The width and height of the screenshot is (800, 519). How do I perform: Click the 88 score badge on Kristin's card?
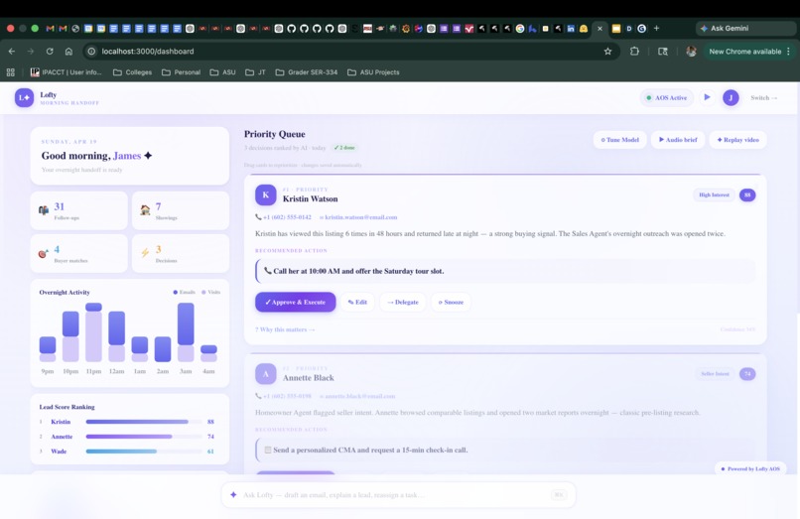[x=747, y=195]
